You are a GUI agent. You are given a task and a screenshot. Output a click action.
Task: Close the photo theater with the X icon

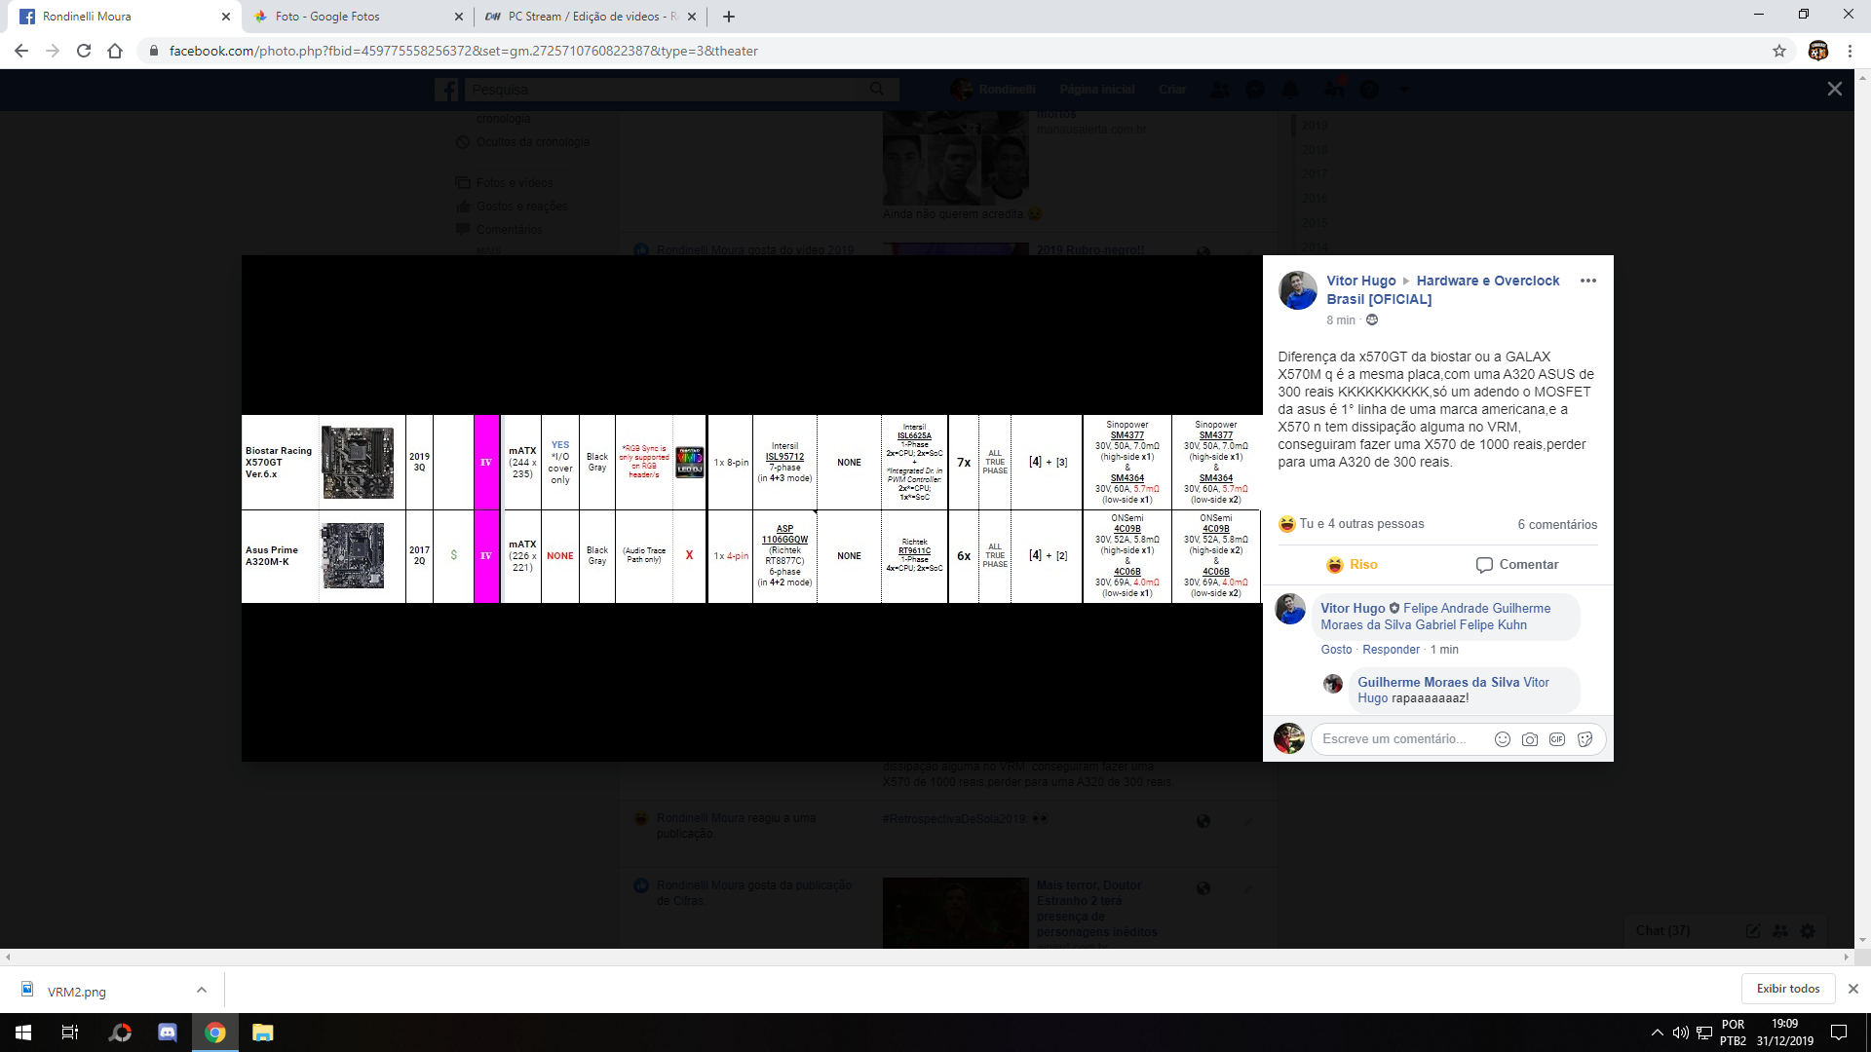[x=1834, y=89]
